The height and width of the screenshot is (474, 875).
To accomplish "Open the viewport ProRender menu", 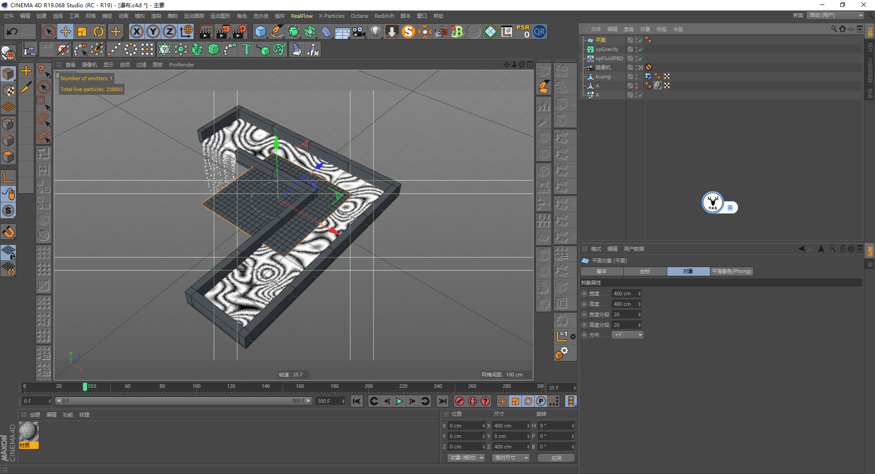I will (181, 65).
